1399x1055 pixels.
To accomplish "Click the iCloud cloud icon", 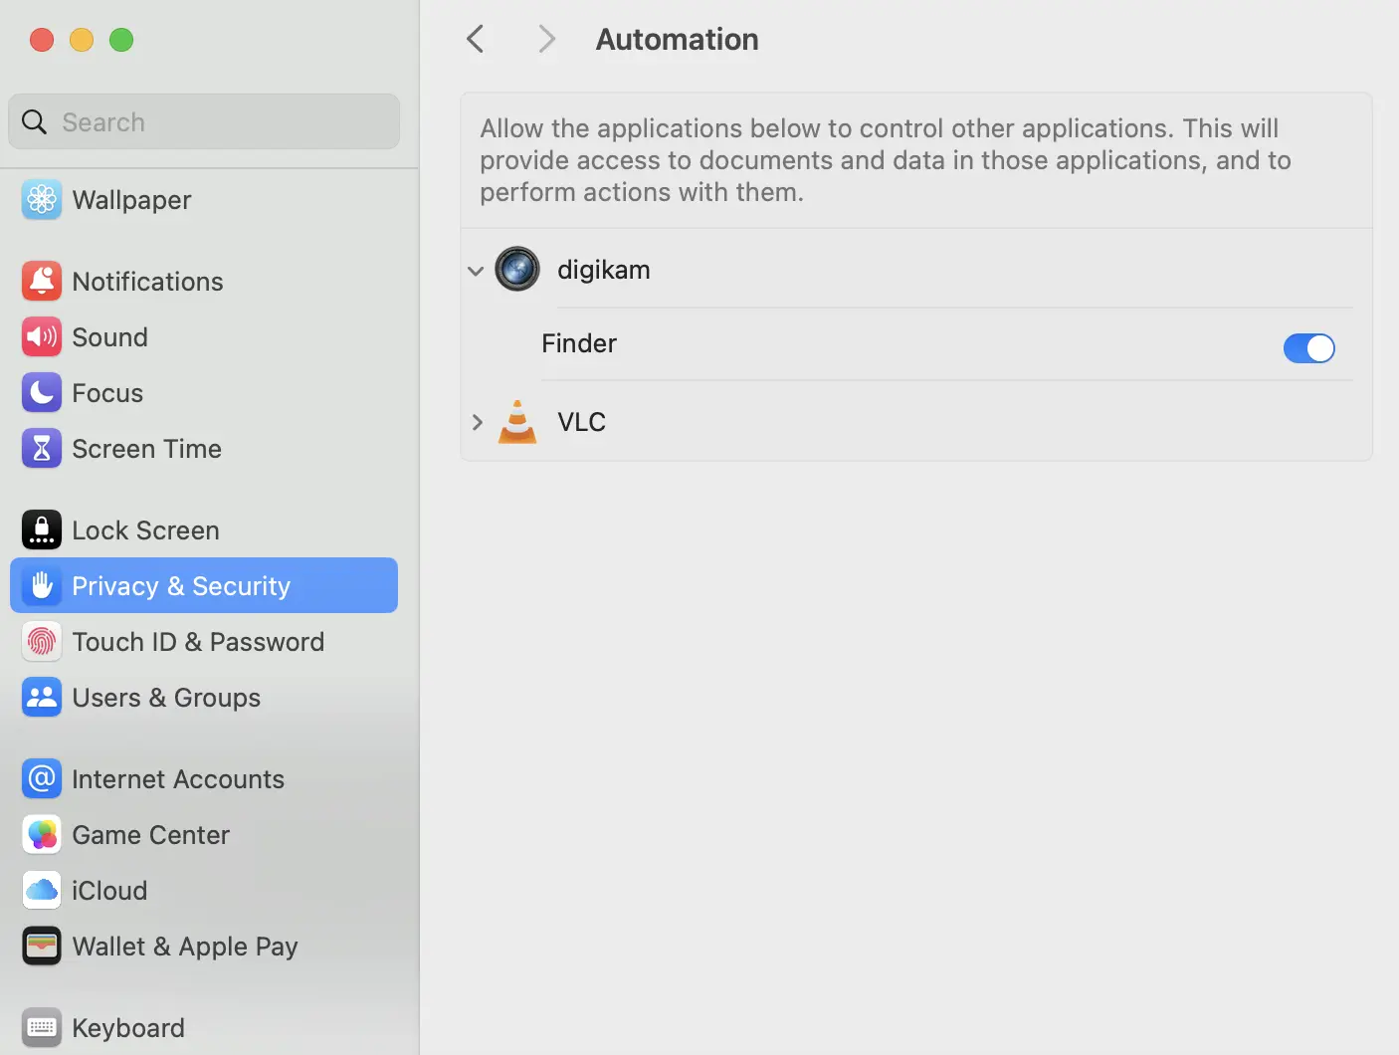I will 42,891.
